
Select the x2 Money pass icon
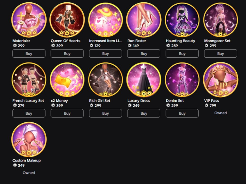[x=67, y=79]
